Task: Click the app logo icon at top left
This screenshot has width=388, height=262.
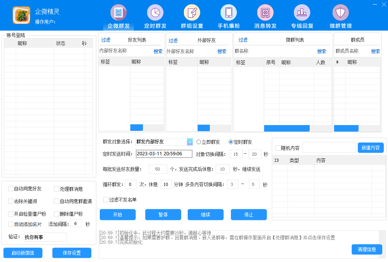Action: tap(21, 15)
